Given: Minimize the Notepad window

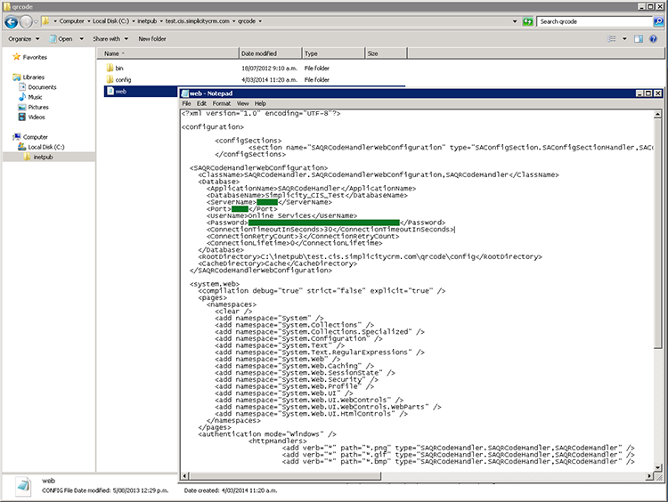Looking at the screenshot, I should click(639, 93).
